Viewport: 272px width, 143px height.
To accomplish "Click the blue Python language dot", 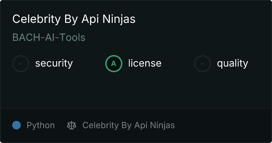I will (16, 125).
